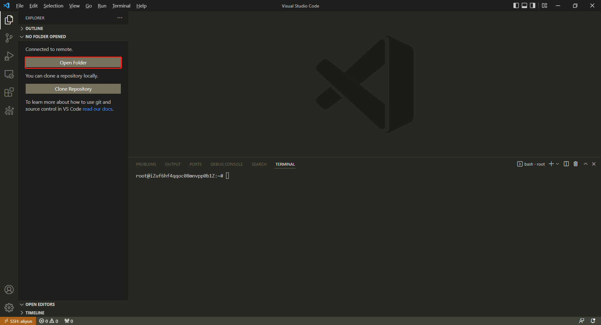The image size is (601, 325).
Task: Open the new terminal profile dropdown
Action: 557,164
